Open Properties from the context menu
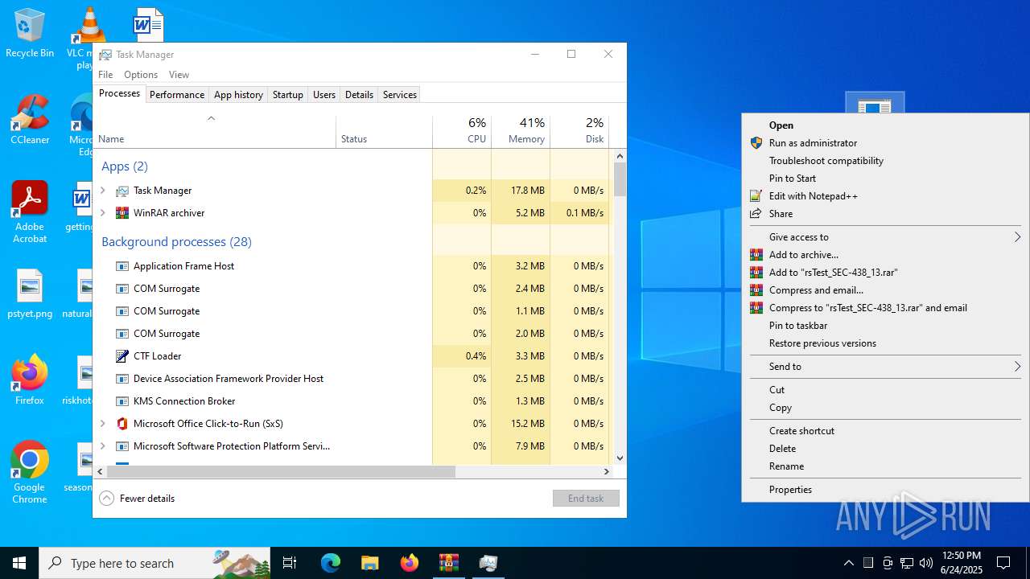 point(885,490)
